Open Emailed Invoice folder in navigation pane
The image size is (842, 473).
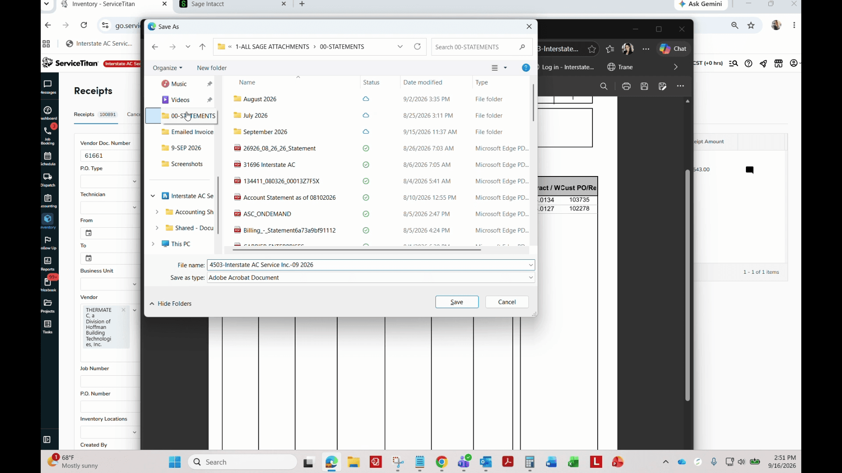[x=192, y=132]
